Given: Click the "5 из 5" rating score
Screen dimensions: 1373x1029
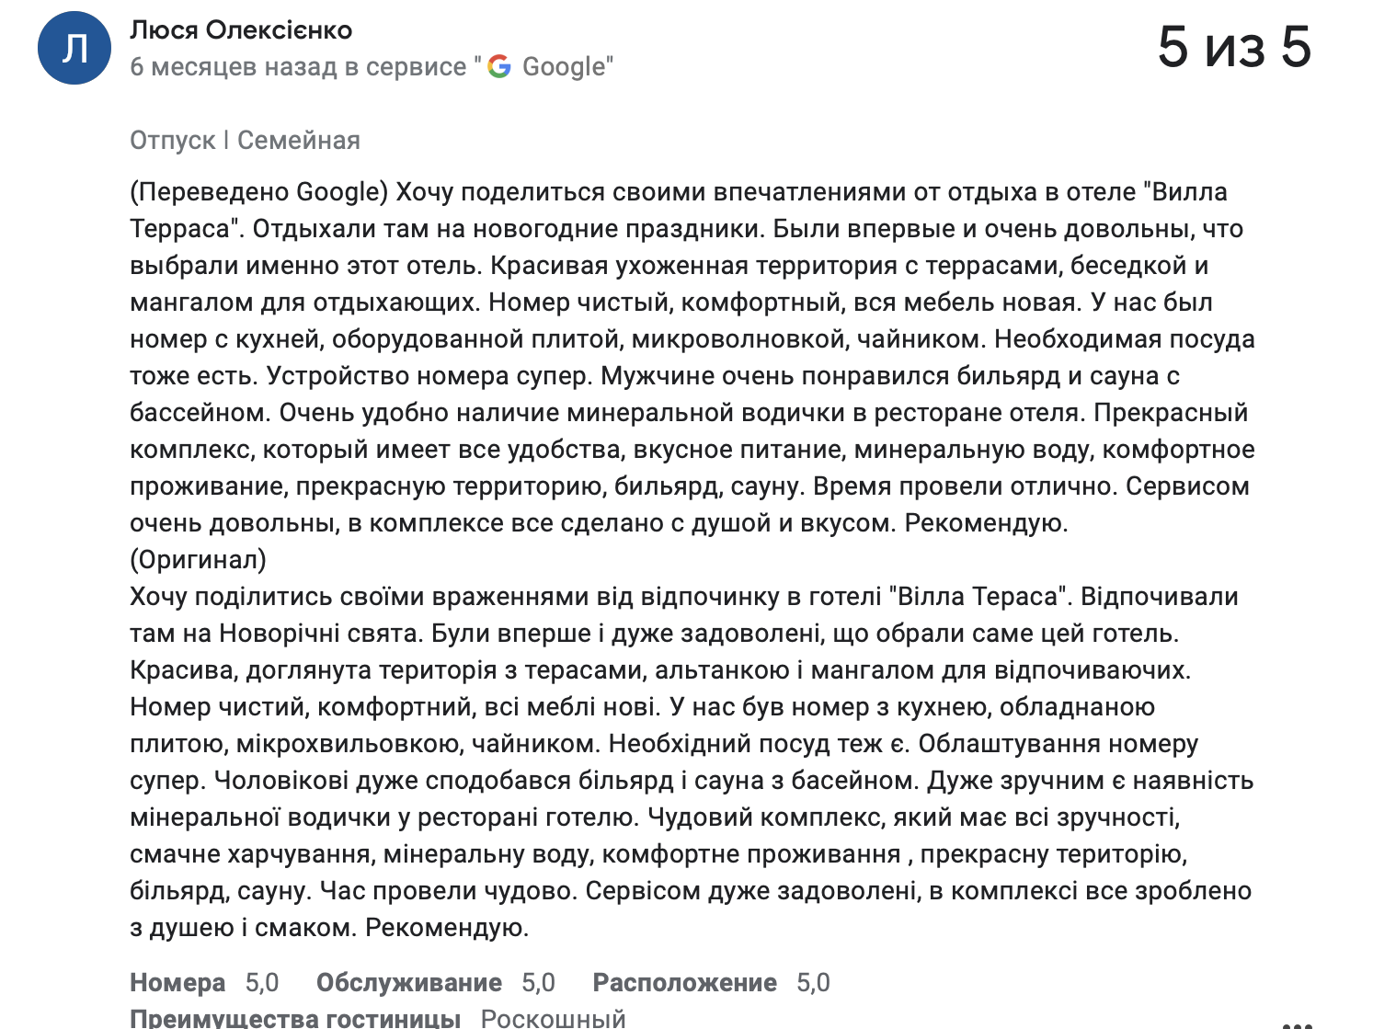Looking at the screenshot, I should click(1234, 47).
